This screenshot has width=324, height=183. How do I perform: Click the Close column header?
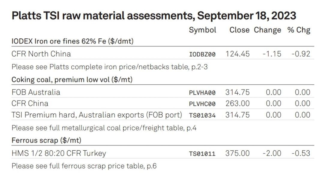tap(239, 30)
